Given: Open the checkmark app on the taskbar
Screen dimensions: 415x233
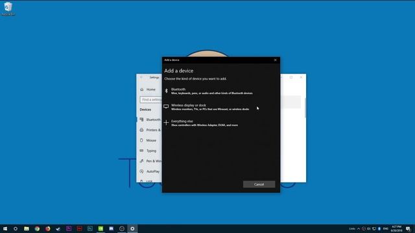Looking at the screenshot, I should (x=58, y=228).
